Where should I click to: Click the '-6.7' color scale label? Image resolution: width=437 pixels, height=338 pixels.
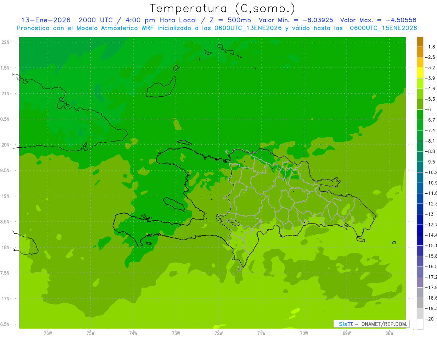tap(430, 120)
